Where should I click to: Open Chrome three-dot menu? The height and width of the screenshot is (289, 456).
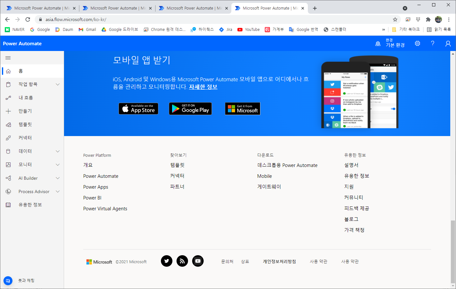(x=449, y=19)
